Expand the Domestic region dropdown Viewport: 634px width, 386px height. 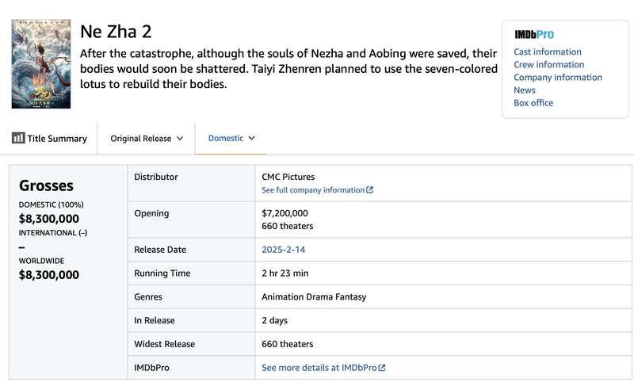pos(231,138)
